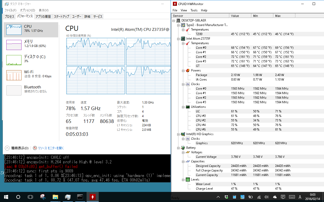Open the File menu in HWMonitor
The width and height of the screenshot is (324, 202).
175,10
